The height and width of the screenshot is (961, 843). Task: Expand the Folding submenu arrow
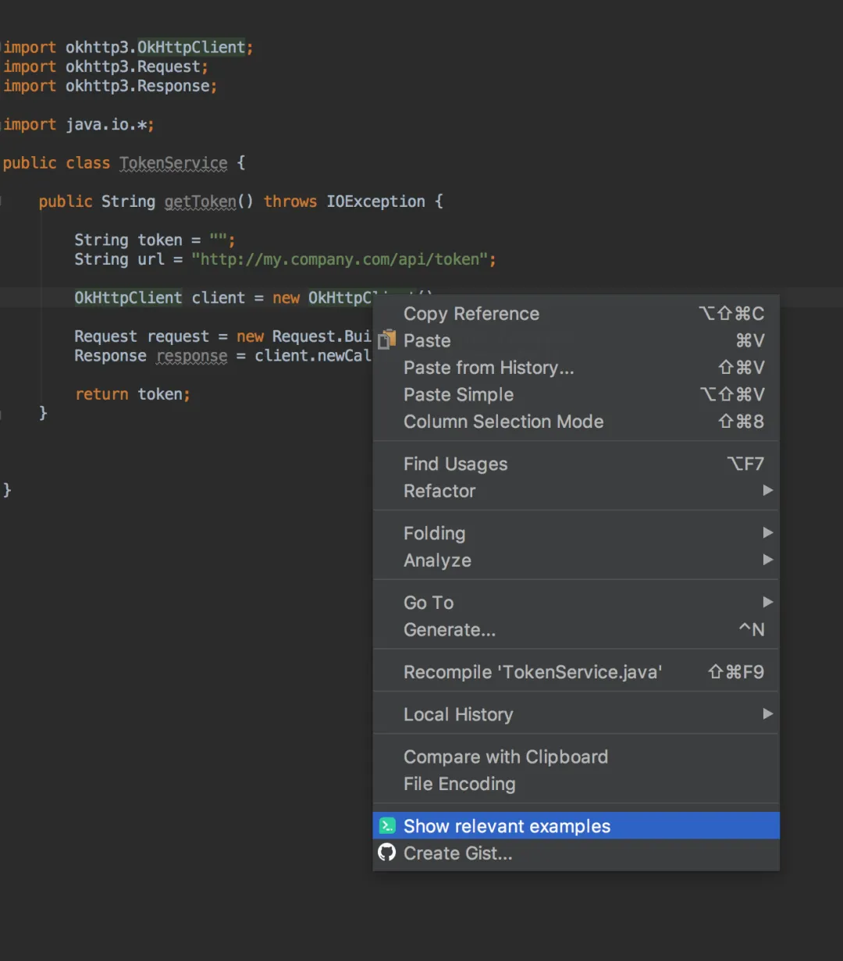coord(768,532)
